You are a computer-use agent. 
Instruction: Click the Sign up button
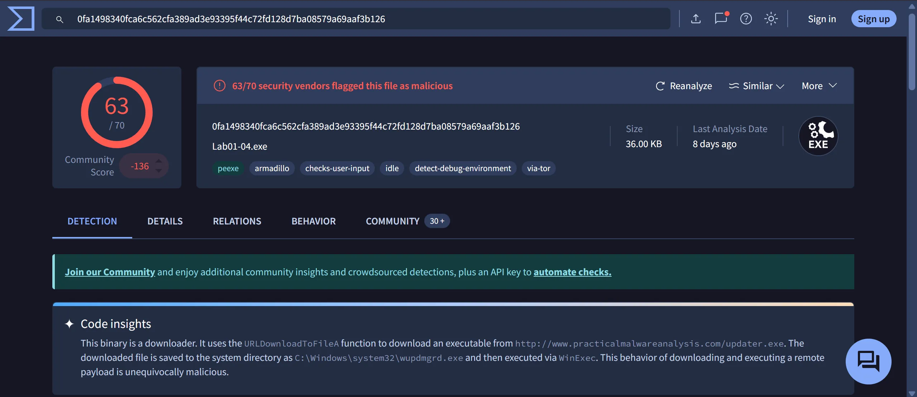(873, 19)
